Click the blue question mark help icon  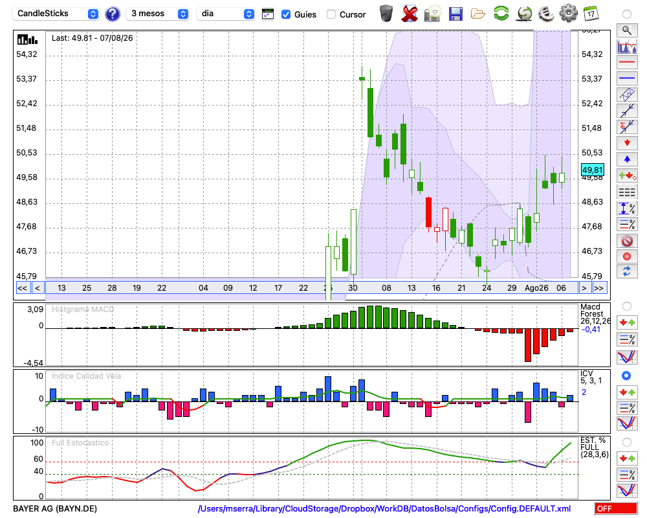(x=112, y=14)
